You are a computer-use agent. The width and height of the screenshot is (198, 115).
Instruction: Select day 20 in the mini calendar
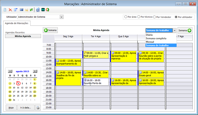pyautogui.click(x=26, y=92)
